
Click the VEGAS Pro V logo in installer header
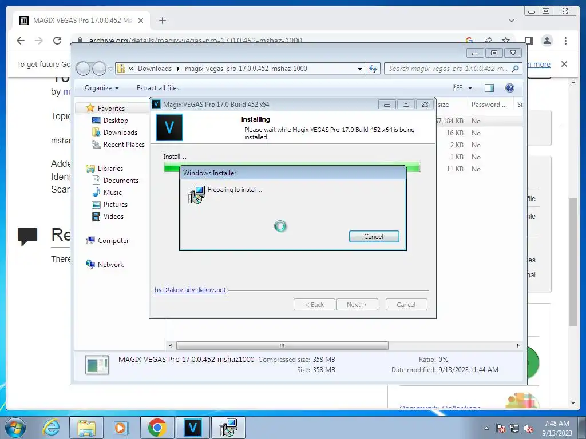[x=169, y=127]
